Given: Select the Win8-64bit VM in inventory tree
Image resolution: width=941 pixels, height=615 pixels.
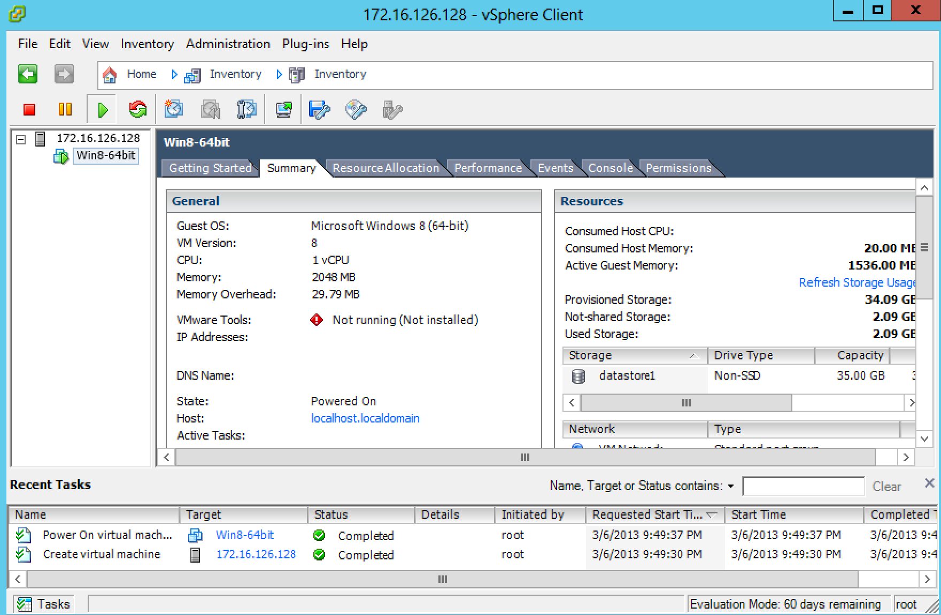Looking at the screenshot, I should 105,156.
